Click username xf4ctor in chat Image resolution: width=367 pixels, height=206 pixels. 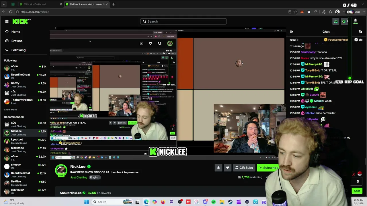point(310,113)
